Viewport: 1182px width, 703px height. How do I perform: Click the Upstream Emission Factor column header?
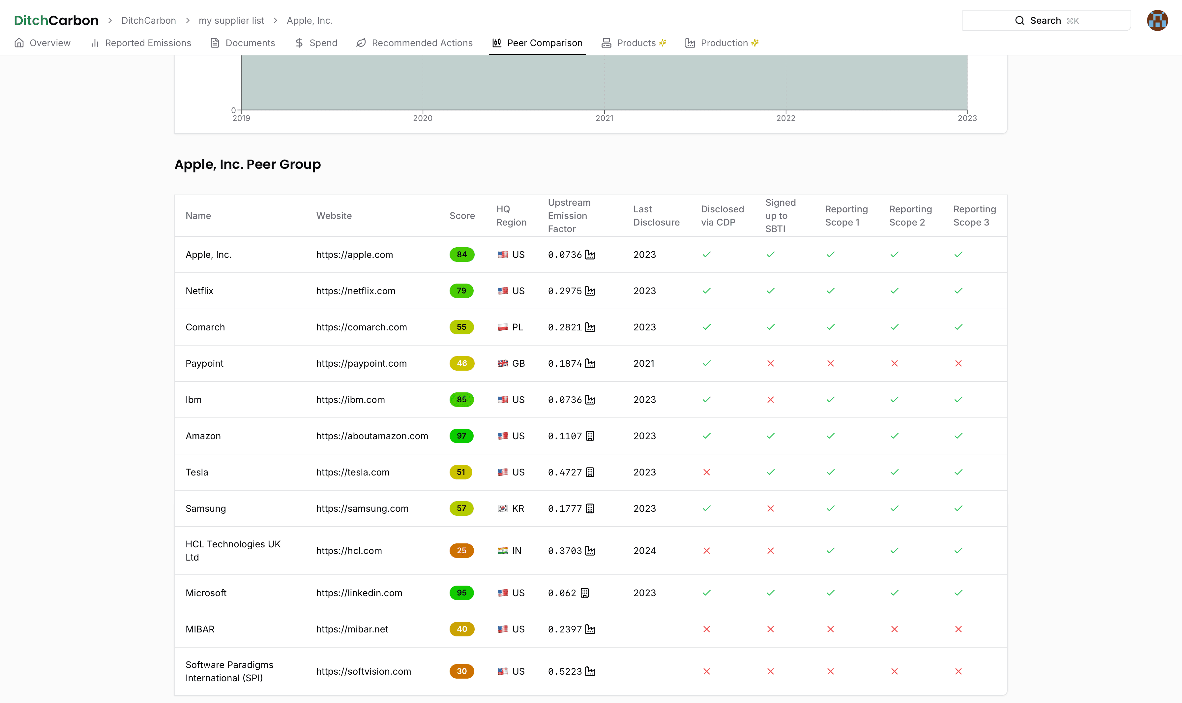point(569,216)
